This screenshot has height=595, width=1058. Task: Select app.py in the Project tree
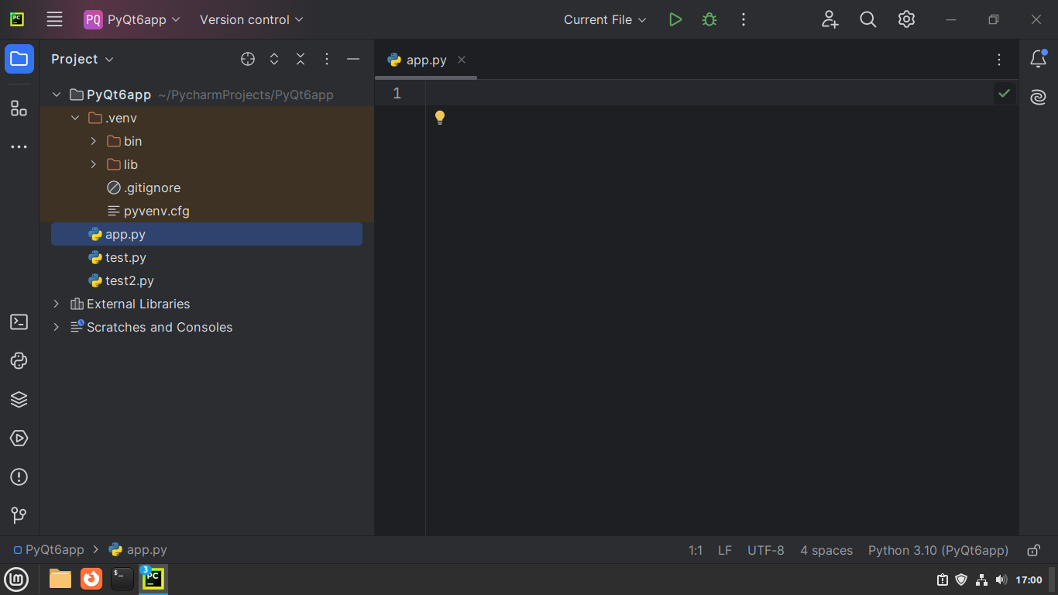207,234
